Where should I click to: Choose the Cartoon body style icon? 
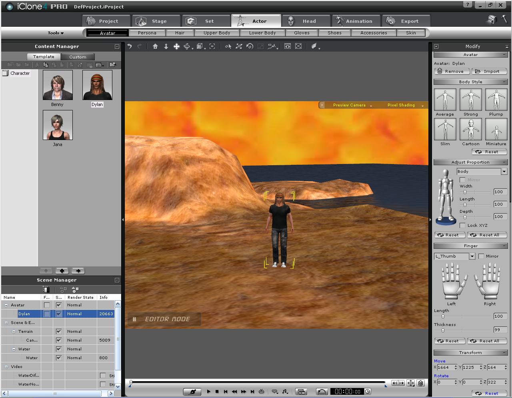(470, 130)
